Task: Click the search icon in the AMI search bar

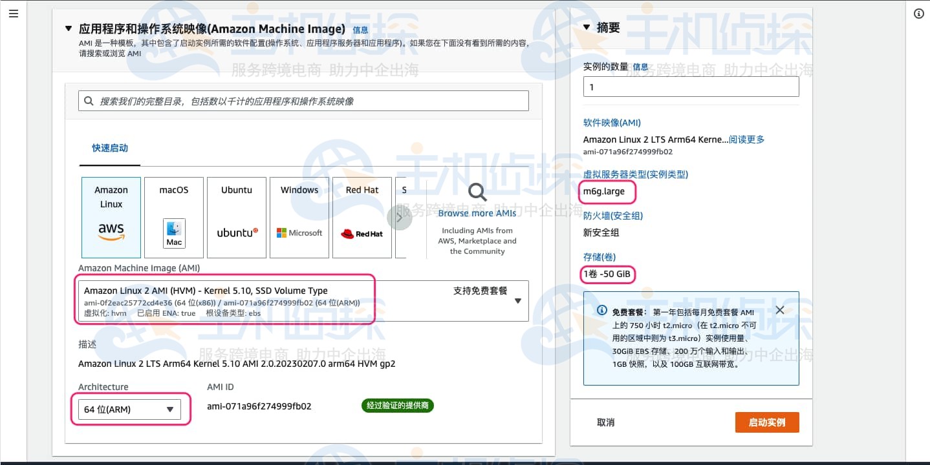Action: coord(88,100)
